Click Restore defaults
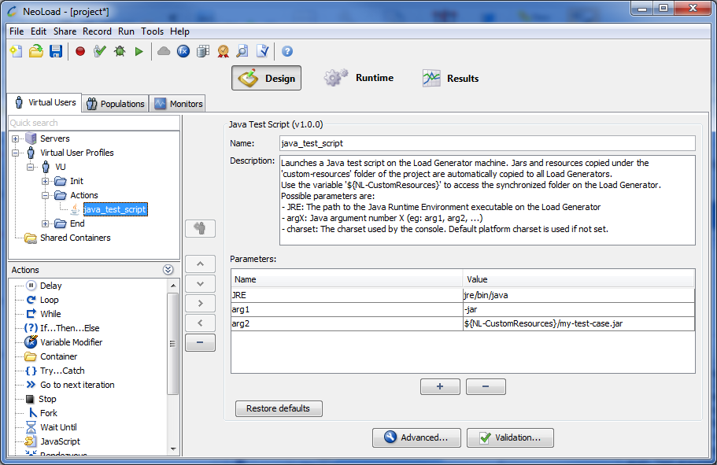Viewport: 717px width, 465px height. point(279,408)
